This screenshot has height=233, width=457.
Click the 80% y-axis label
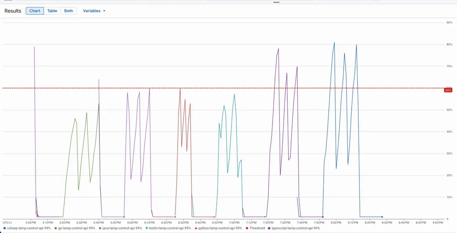449,44
